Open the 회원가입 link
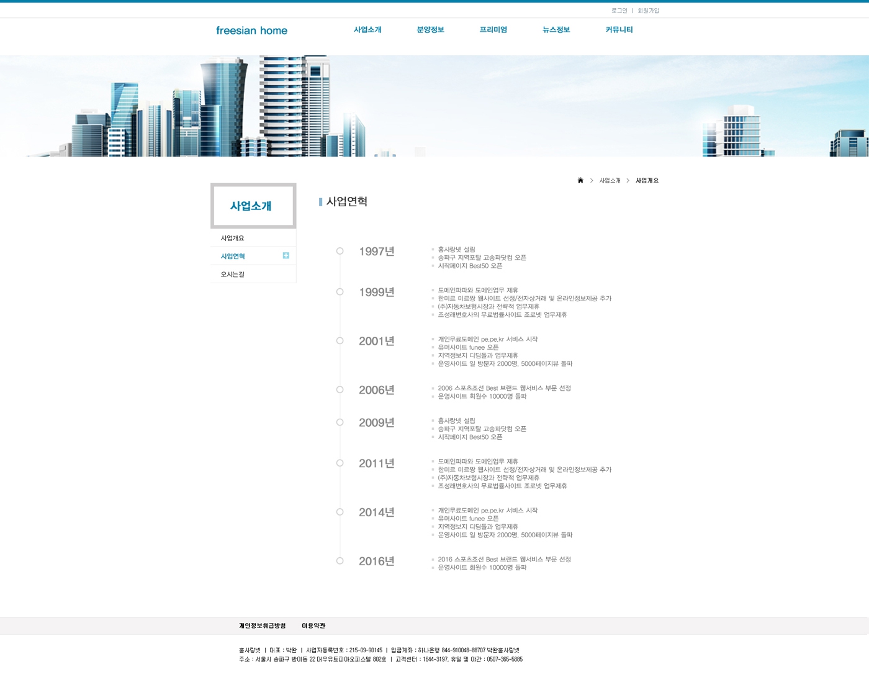Viewport: 869px width, 674px height. pyautogui.click(x=648, y=11)
